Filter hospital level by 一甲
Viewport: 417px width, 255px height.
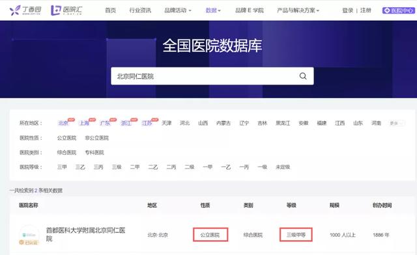(x=208, y=167)
